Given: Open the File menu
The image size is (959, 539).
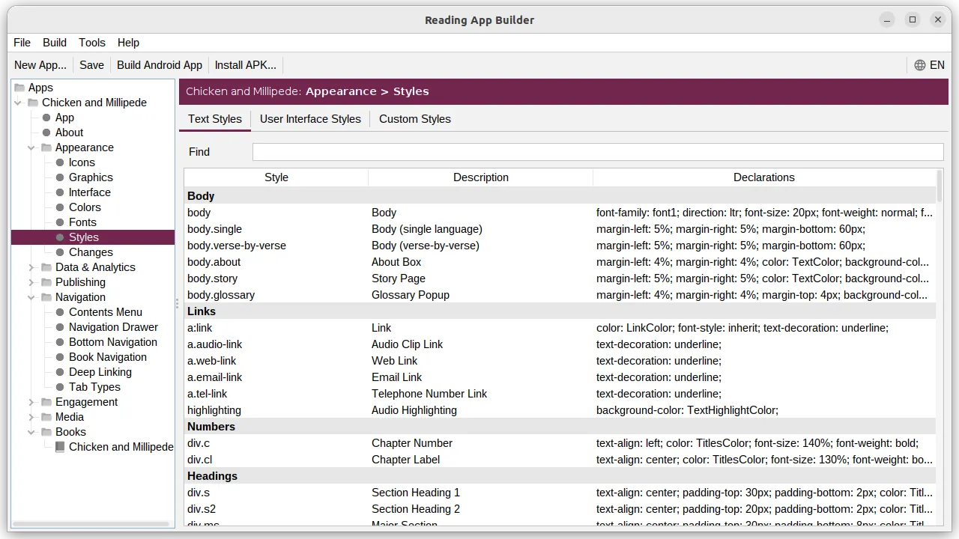Looking at the screenshot, I should pos(22,43).
